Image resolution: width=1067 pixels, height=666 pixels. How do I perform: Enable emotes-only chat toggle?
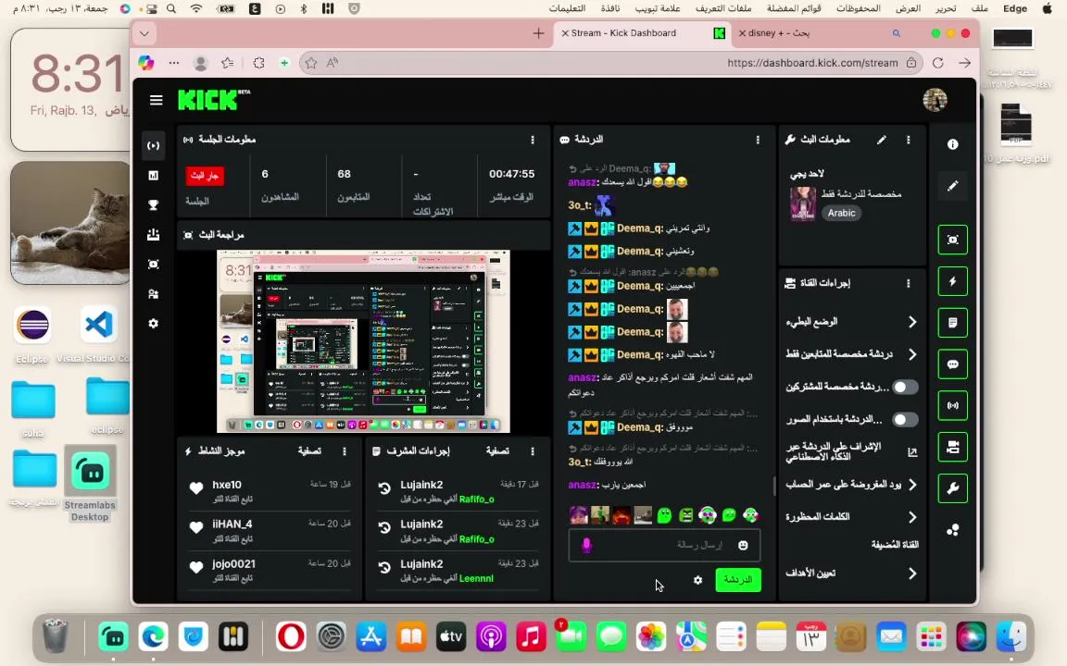[904, 419]
